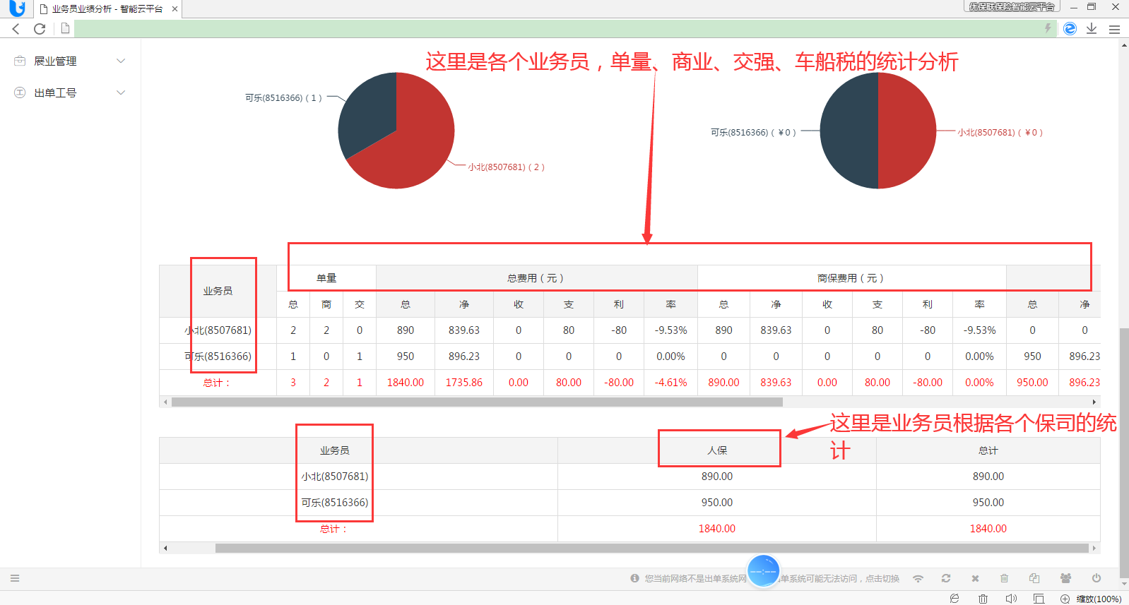Open the downloads arrow icon
This screenshot has width=1129, height=605.
(1092, 28)
